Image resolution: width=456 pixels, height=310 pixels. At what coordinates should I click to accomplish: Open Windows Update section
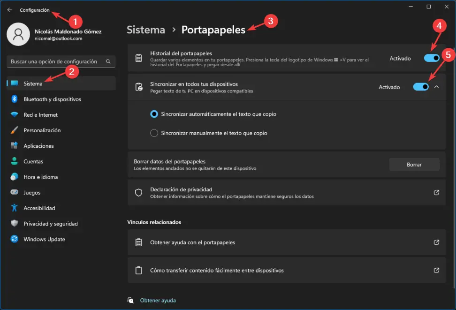[61, 239]
